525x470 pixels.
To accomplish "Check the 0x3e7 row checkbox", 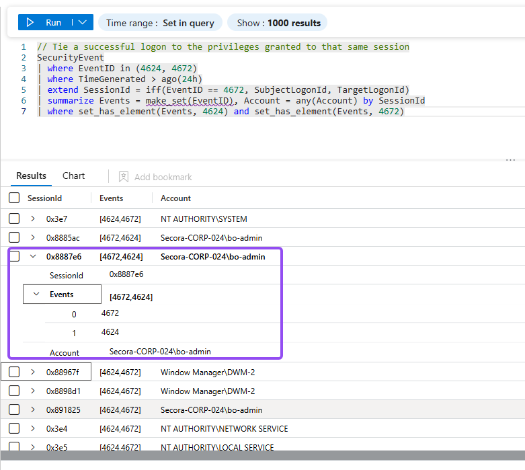I will coord(14,219).
